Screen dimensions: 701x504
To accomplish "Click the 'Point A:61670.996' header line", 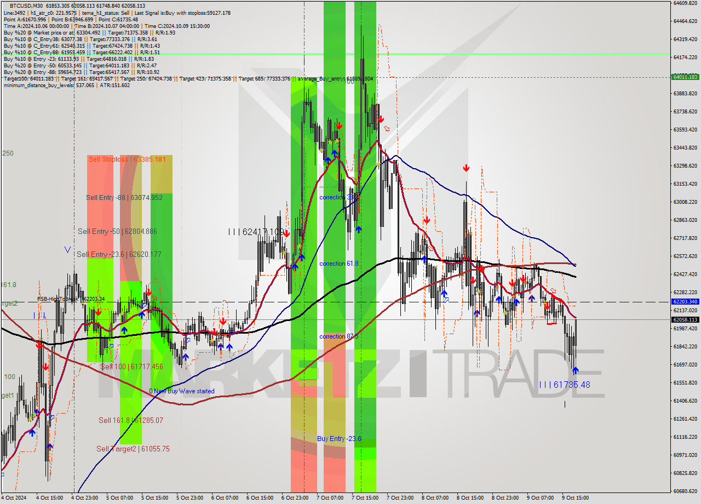I will [x=71, y=20].
